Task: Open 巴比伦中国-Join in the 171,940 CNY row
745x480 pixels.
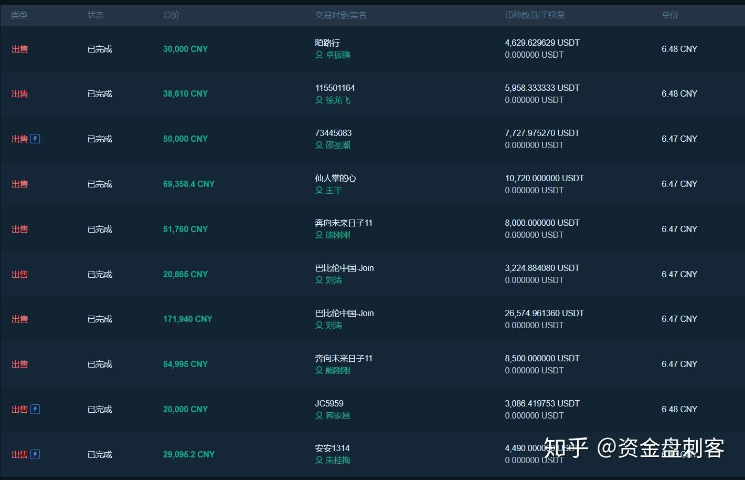Action: coord(344,313)
